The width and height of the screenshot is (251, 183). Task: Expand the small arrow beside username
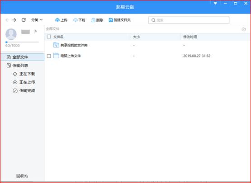pyautogui.click(x=36, y=32)
